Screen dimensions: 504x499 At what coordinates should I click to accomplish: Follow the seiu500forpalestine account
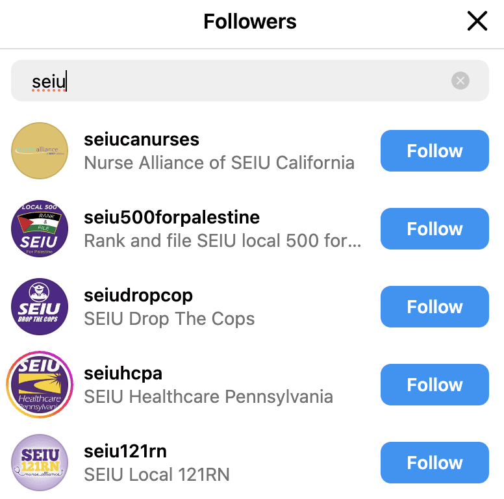[x=435, y=229]
